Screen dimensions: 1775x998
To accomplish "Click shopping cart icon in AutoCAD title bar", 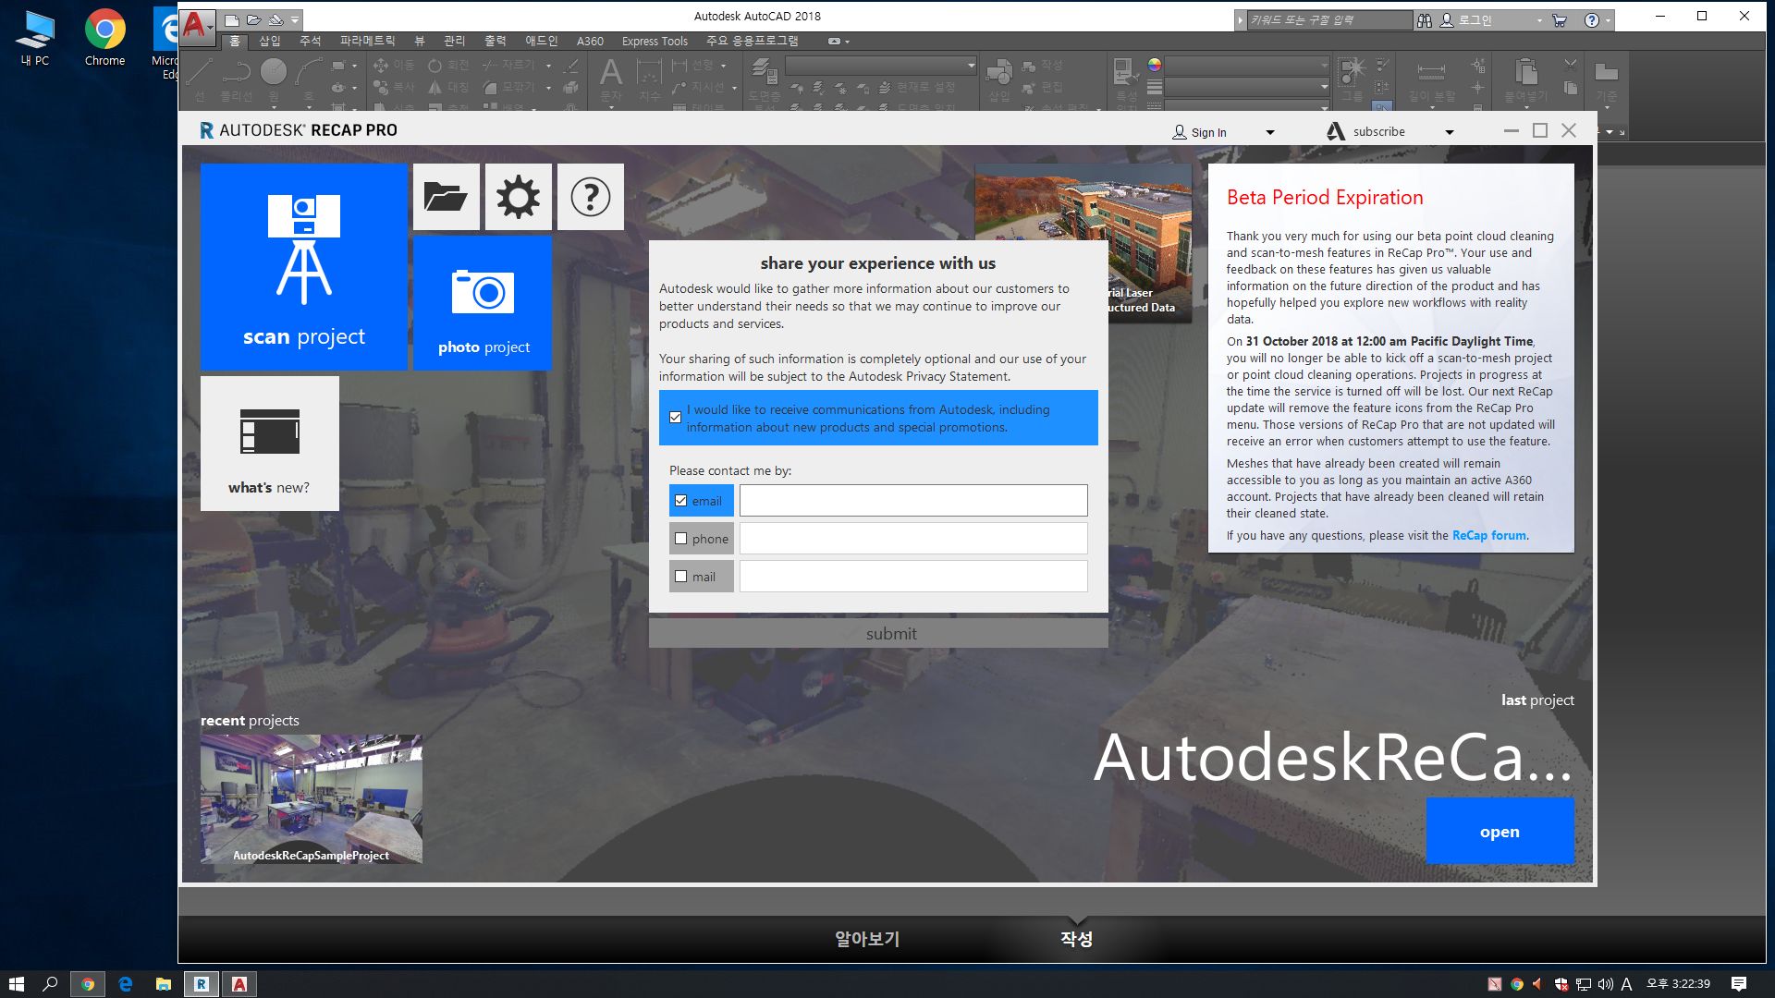I will [x=1561, y=20].
